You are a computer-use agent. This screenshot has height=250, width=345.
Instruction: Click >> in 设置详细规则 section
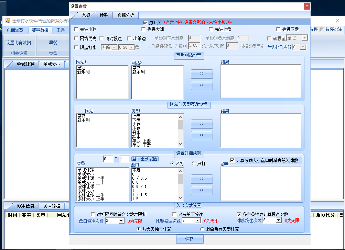(202, 179)
